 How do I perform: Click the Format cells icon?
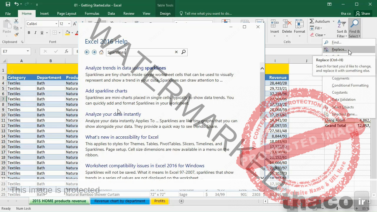click(x=299, y=24)
